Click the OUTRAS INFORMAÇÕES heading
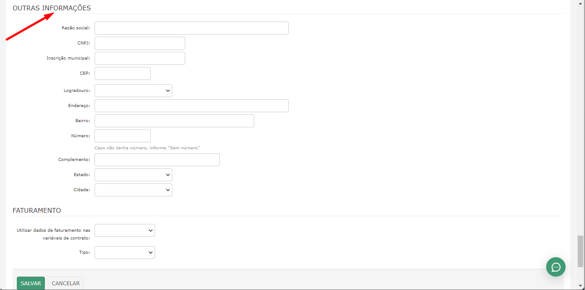585x290 pixels. point(52,8)
